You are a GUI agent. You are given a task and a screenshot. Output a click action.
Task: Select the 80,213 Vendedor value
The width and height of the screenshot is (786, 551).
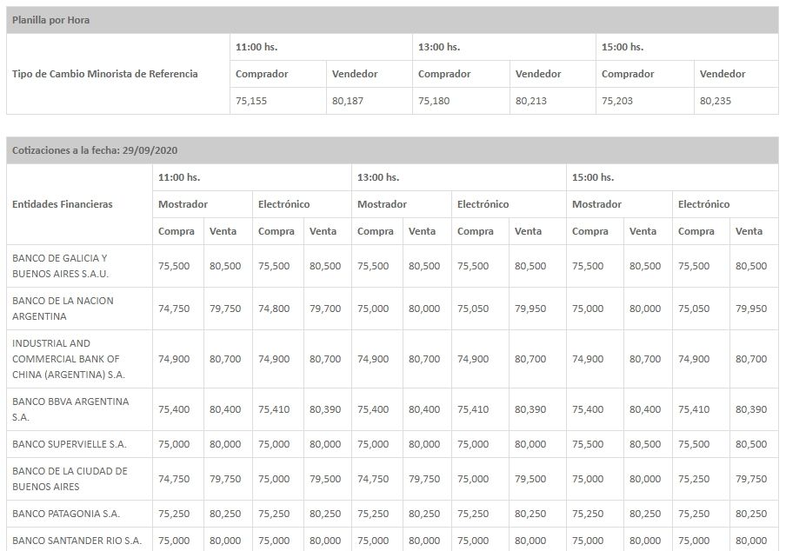(x=531, y=101)
